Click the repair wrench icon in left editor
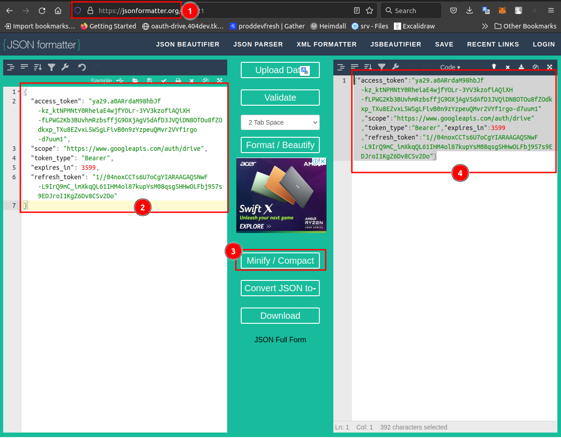The width and height of the screenshot is (561, 438). [x=65, y=67]
